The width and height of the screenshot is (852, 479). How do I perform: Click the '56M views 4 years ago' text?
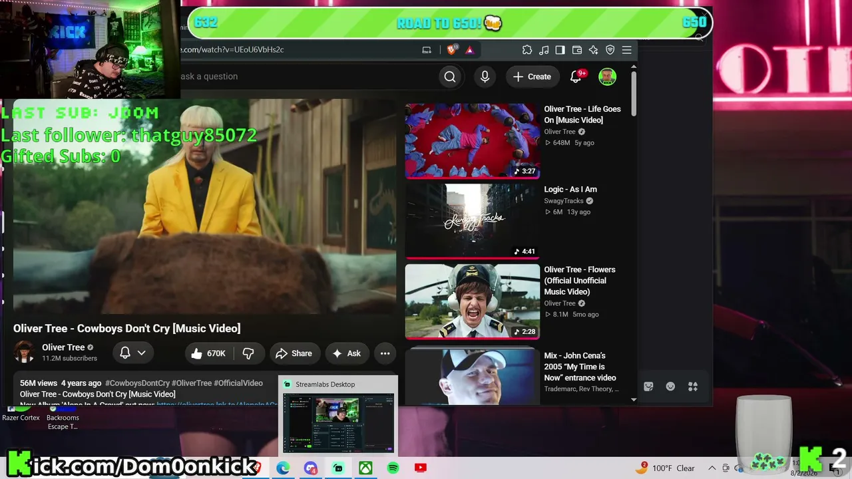pos(61,383)
